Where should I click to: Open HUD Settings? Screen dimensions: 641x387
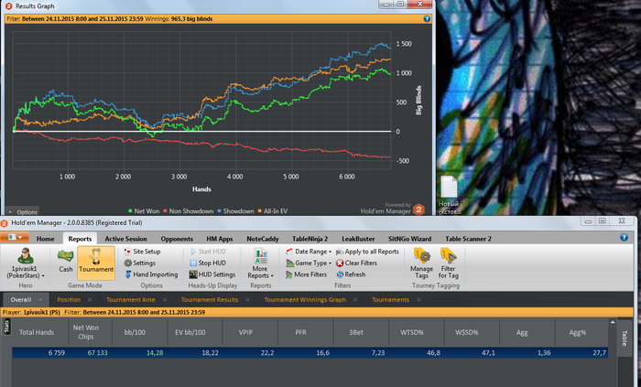pyautogui.click(x=212, y=274)
